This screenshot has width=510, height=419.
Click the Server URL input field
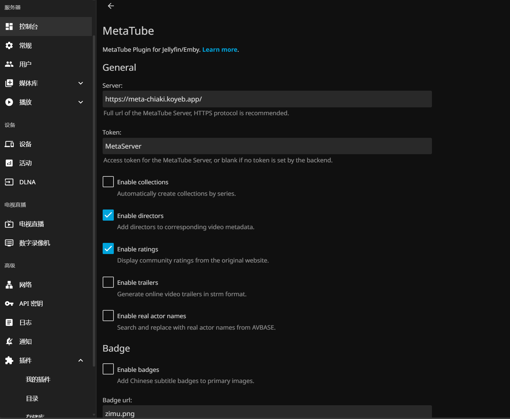(x=267, y=99)
